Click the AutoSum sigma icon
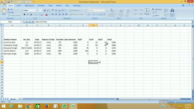 pyautogui.click(x=153, y=9)
